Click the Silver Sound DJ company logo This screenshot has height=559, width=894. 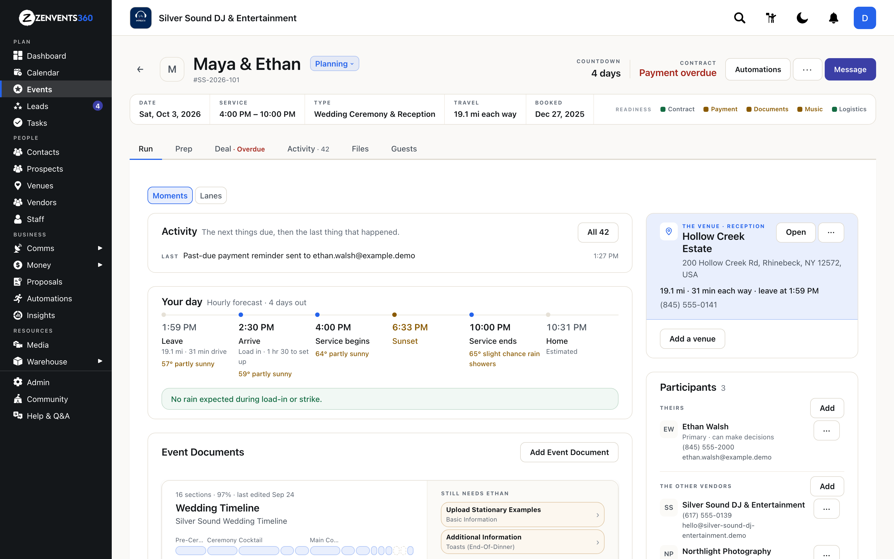(141, 18)
